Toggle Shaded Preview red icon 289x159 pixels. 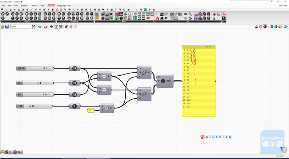click(265, 27)
